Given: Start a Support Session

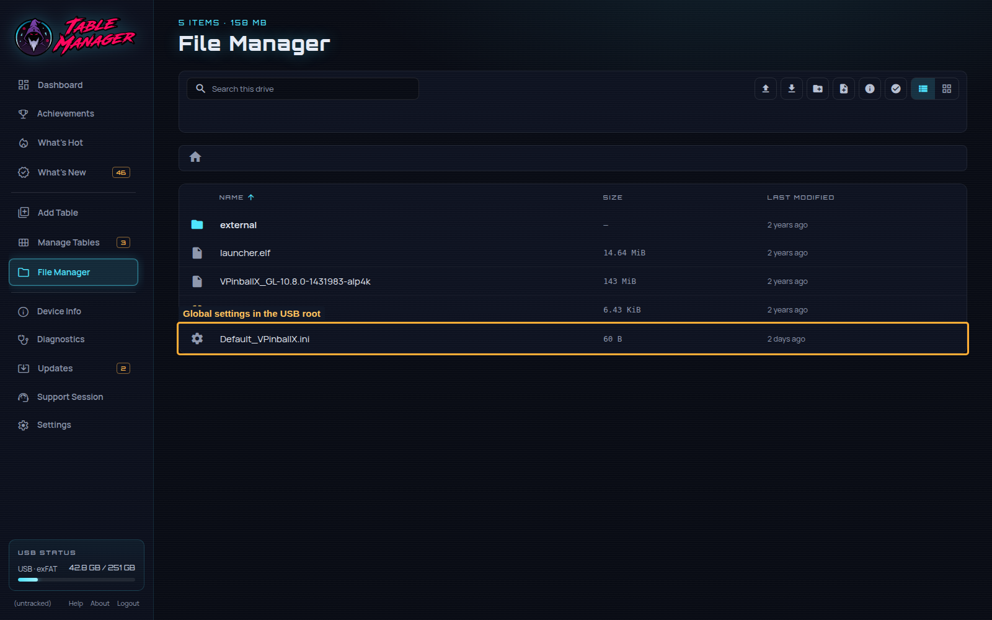Looking at the screenshot, I should click(x=73, y=397).
